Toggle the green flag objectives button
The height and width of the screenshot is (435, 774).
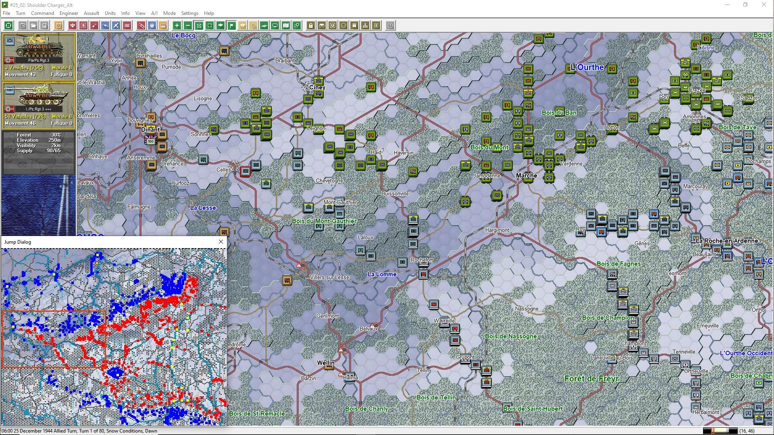231,25
